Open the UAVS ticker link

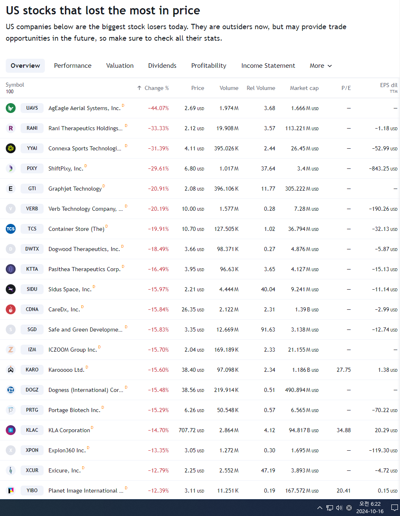(32, 108)
